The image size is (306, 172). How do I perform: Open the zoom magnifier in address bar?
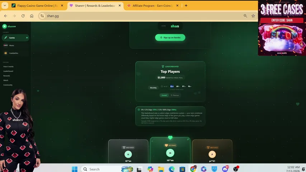(245, 16)
